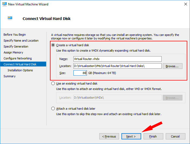Click the monitor icon beside Connect Virtual Hard Disk heading
190x144 pixels.
tap(10, 18)
